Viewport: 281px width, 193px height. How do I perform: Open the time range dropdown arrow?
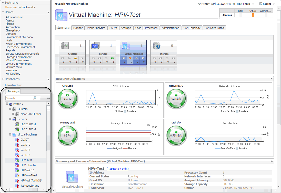(253, 4)
